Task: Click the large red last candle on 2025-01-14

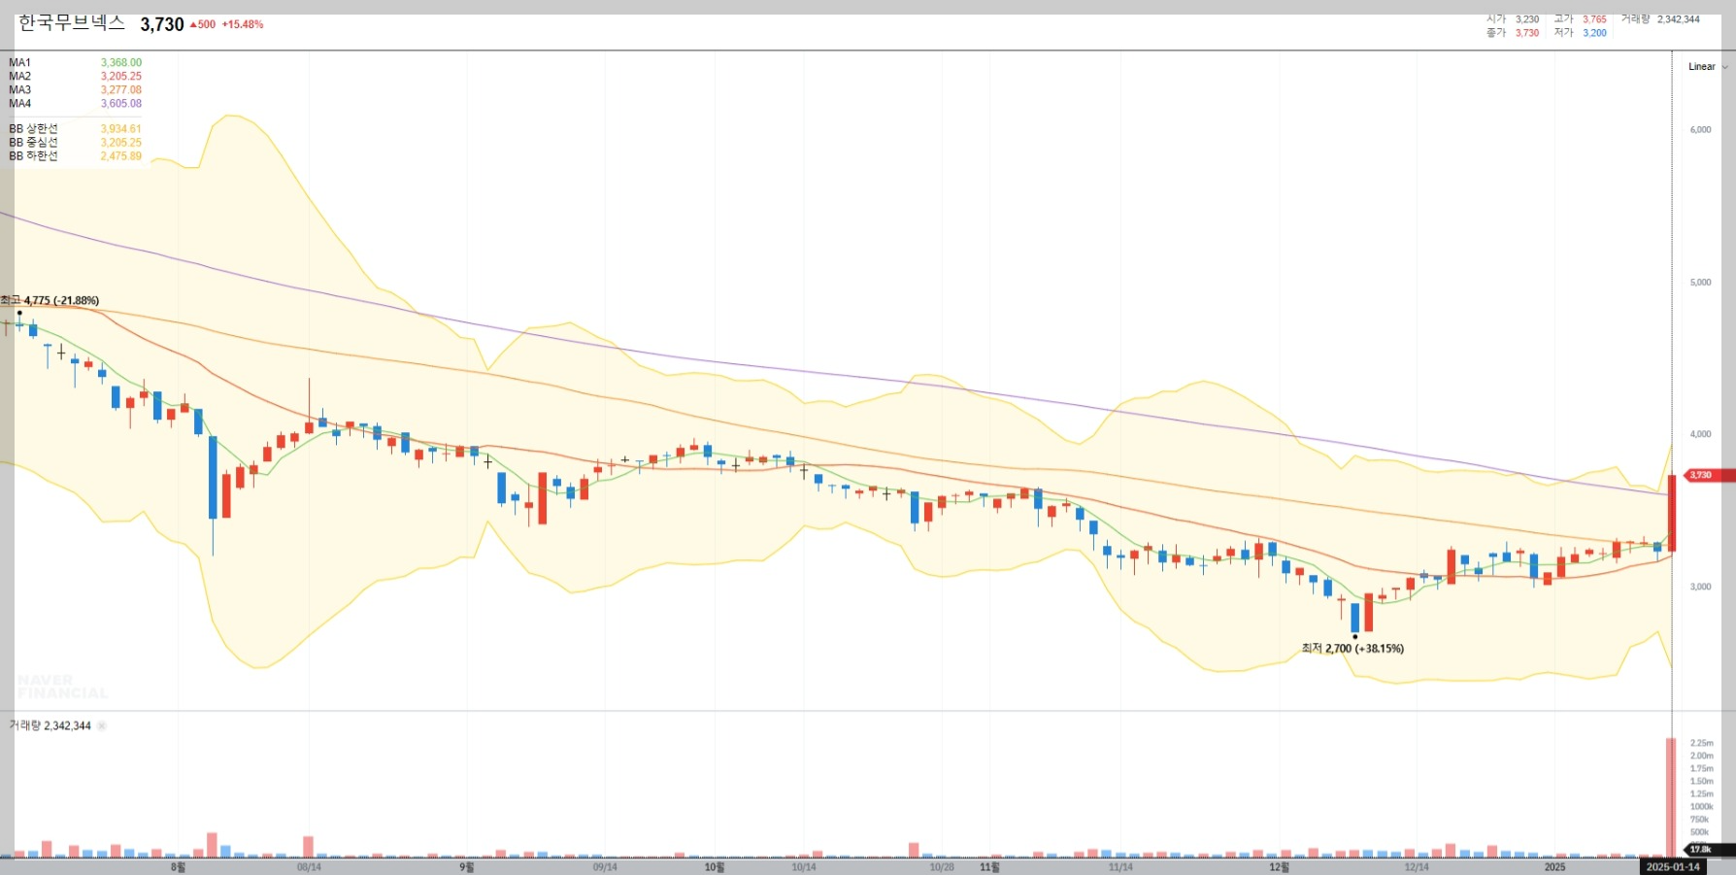Action: (x=1672, y=513)
